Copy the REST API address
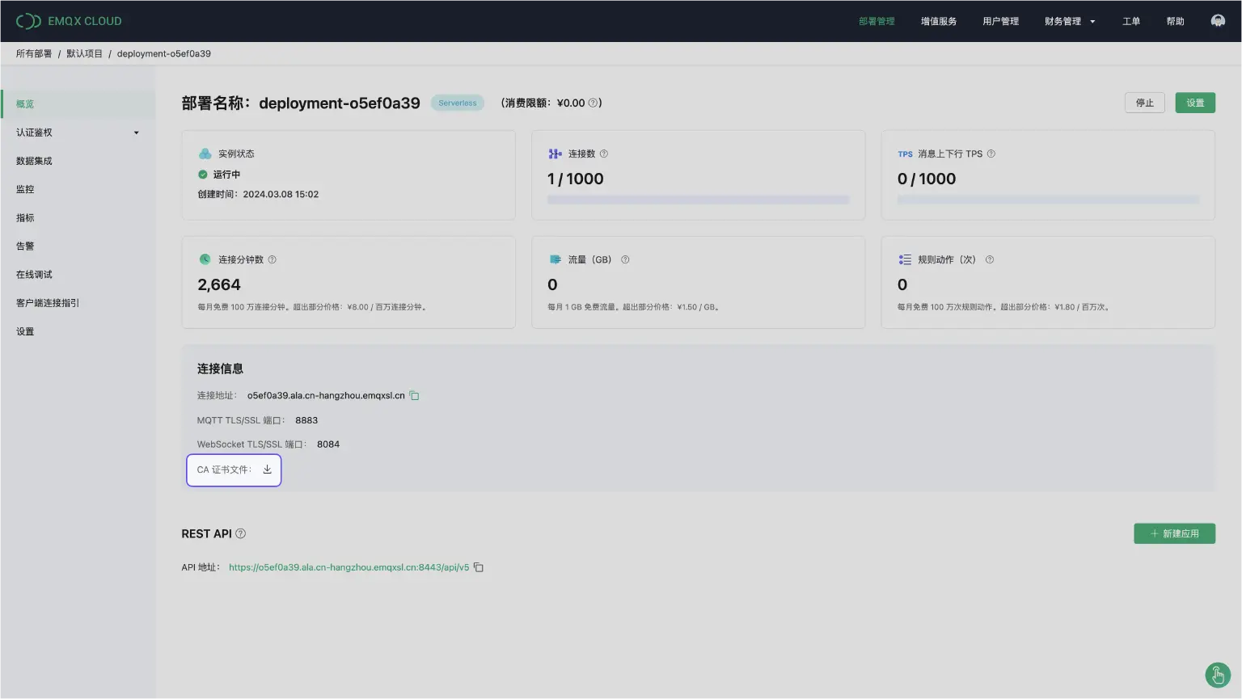This screenshot has height=699, width=1242. pos(479,567)
